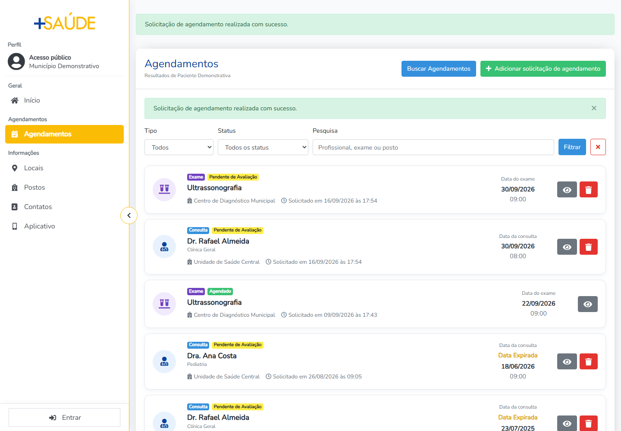
Task: Click the user profile avatar icon
Action: click(x=16, y=62)
